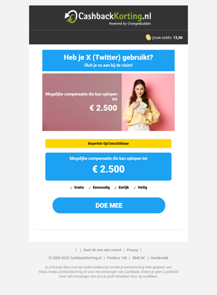
Task: Click the DOE MEE button
Action: [109, 205]
